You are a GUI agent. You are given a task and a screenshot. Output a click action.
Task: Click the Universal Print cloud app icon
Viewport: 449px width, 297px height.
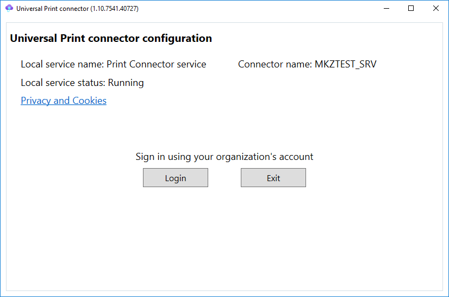(x=9, y=9)
